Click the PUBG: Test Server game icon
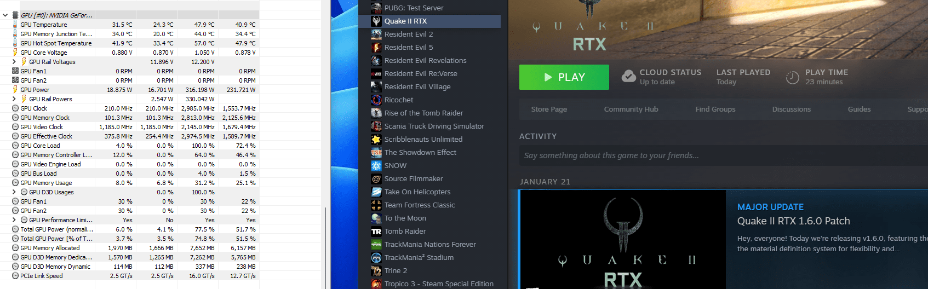Screen dimensions: 928x289 (x=376, y=8)
